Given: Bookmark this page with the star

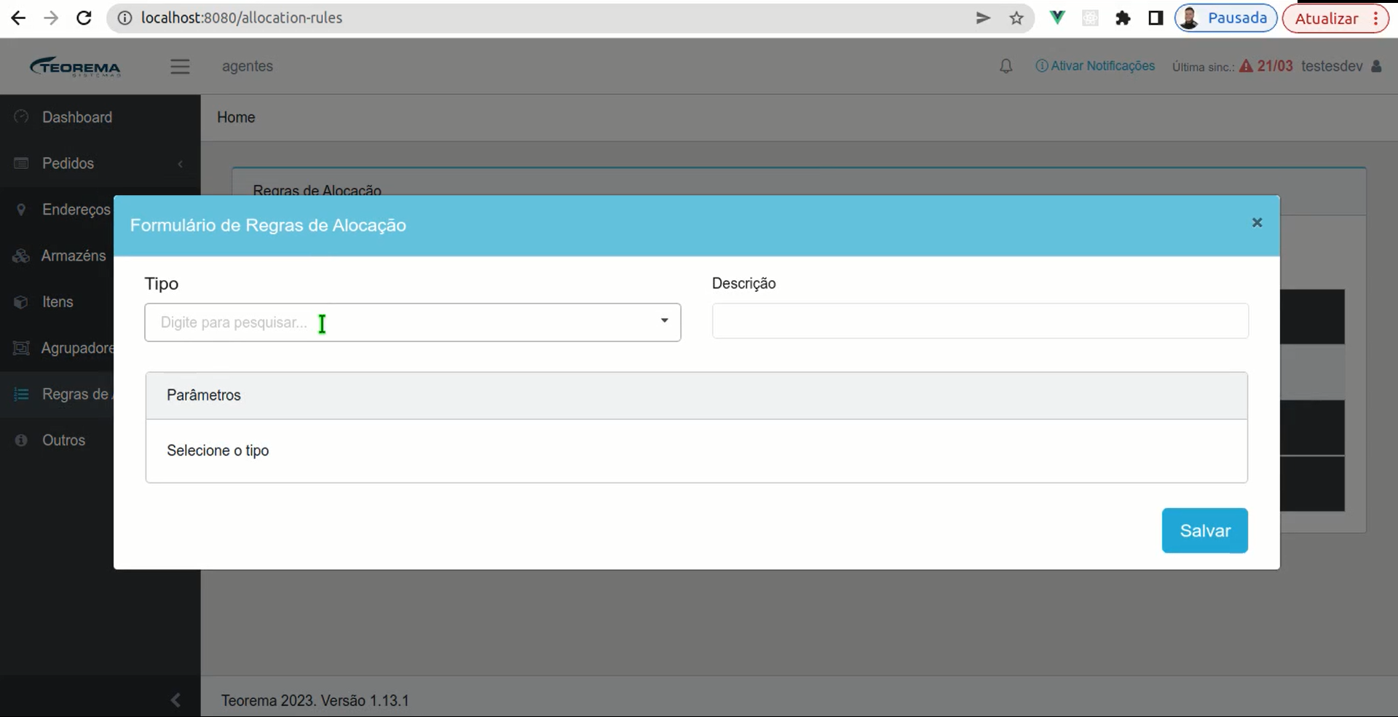Looking at the screenshot, I should click(1016, 18).
